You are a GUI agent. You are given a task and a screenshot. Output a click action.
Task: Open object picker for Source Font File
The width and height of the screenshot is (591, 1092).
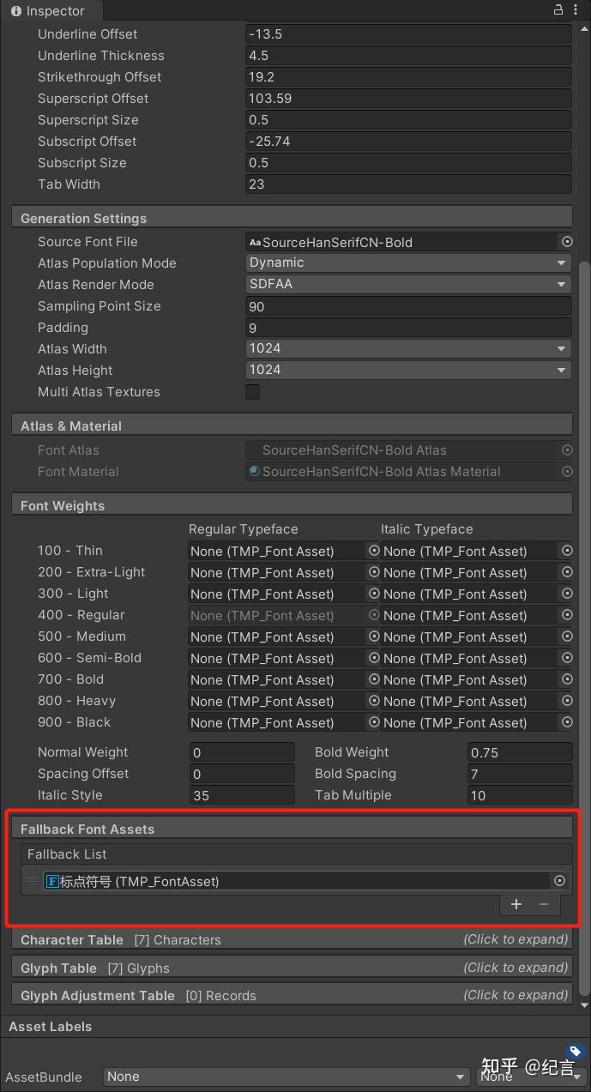tap(566, 242)
